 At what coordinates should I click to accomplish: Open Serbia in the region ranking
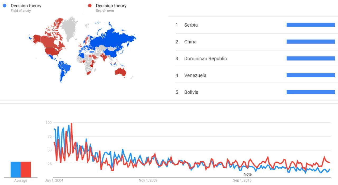pos(191,25)
